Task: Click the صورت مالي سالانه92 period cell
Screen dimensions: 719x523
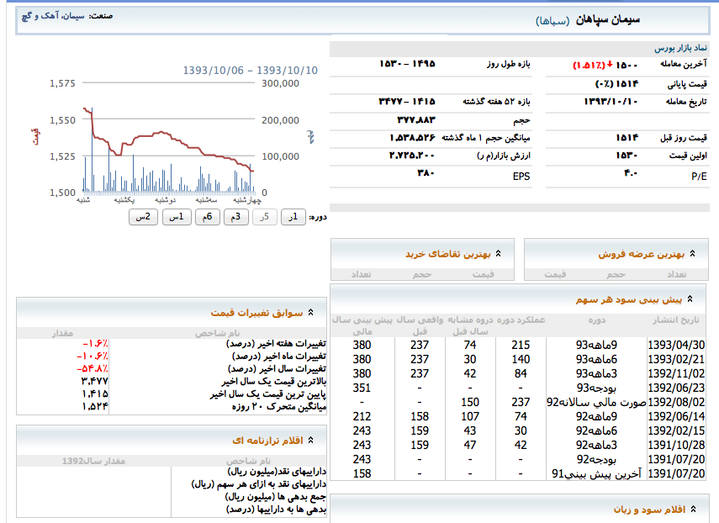Action: click(596, 402)
